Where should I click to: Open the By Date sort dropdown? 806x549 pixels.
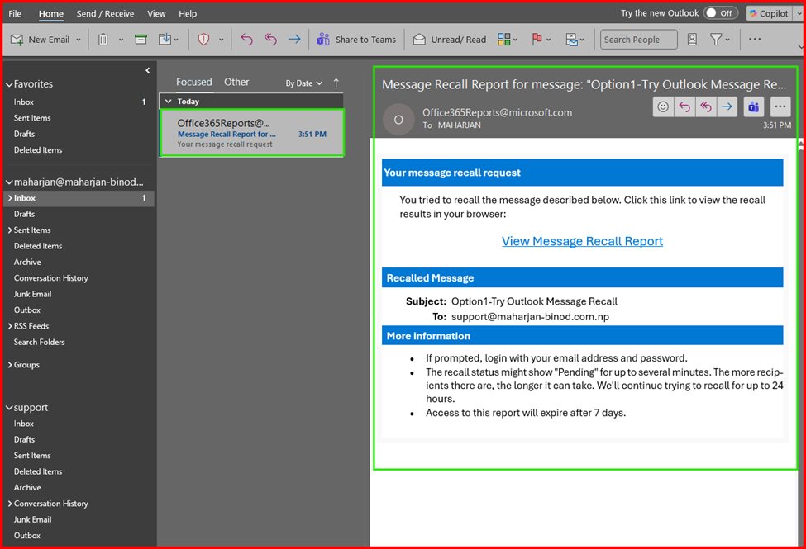[x=303, y=83]
